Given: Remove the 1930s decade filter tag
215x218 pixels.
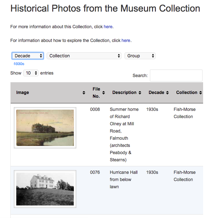Looking at the screenshot, I should (x=19, y=64).
